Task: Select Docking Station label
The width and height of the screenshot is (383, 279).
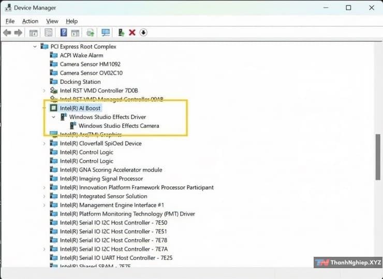Action: [x=80, y=82]
